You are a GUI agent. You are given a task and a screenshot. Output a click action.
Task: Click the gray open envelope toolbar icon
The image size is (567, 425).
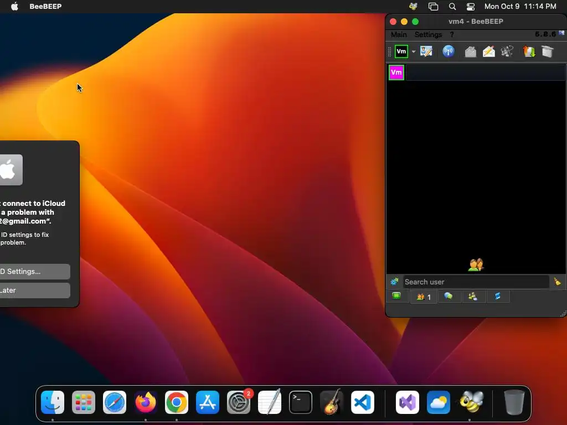[471, 51]
